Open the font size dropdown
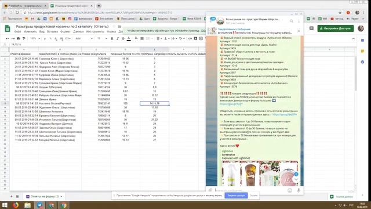This screenshot has width=371, height=209. coord(102,39)
